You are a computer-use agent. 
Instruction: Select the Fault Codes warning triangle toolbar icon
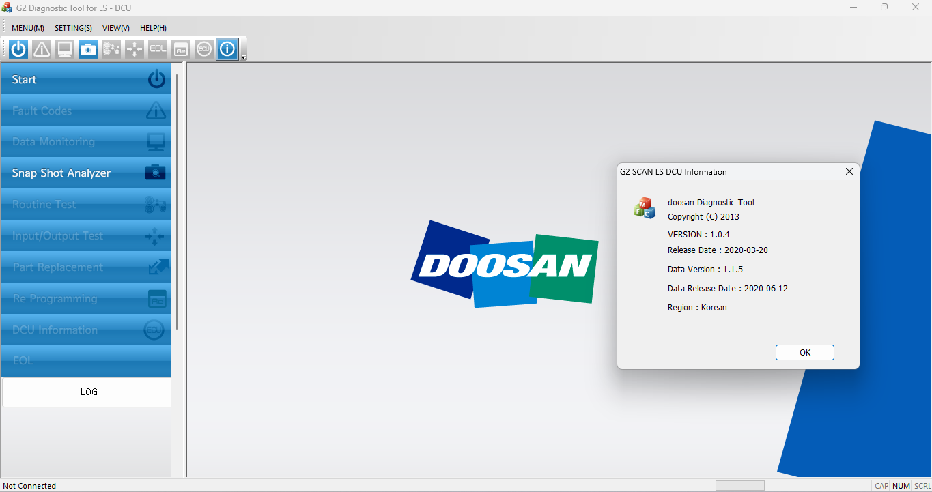42,49
